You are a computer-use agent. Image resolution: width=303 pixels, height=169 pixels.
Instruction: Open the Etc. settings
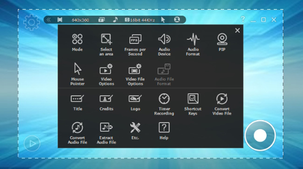(x=135, y=131)
